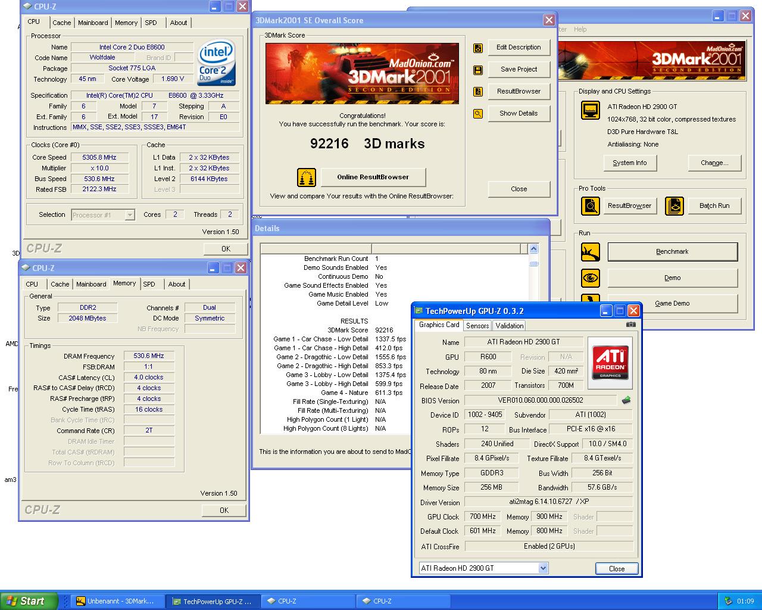The image size is (762, 610).
Task: Click the Close button in GPU-Z
Action: [x=617, y=569]
